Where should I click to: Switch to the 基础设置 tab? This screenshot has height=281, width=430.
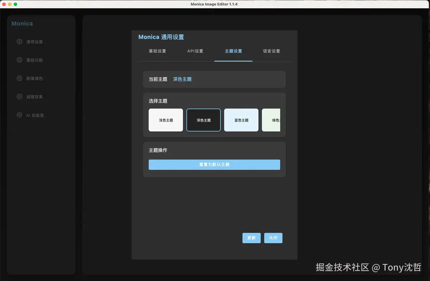(157, 51)
